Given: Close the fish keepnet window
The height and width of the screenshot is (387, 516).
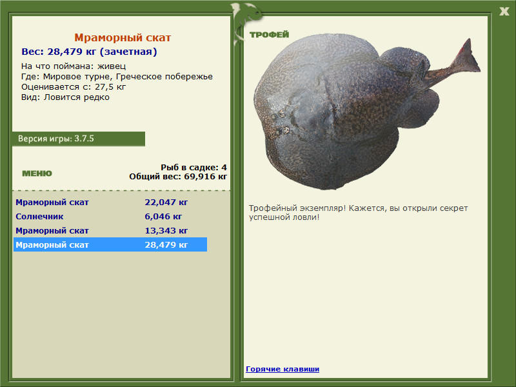Looking at the screenshot, I should coord(504,12).
